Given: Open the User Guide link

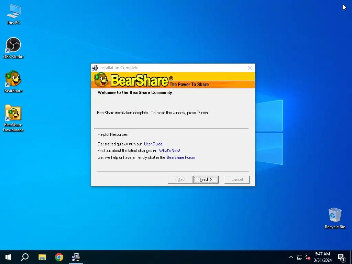Looking at the screenshot, I should point(153,144).
